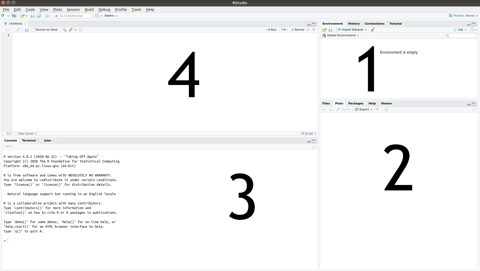The image size is (480, 271).
Task: Save Untitled1 using editor toolbar disk icon
Action: click(27, 30)
